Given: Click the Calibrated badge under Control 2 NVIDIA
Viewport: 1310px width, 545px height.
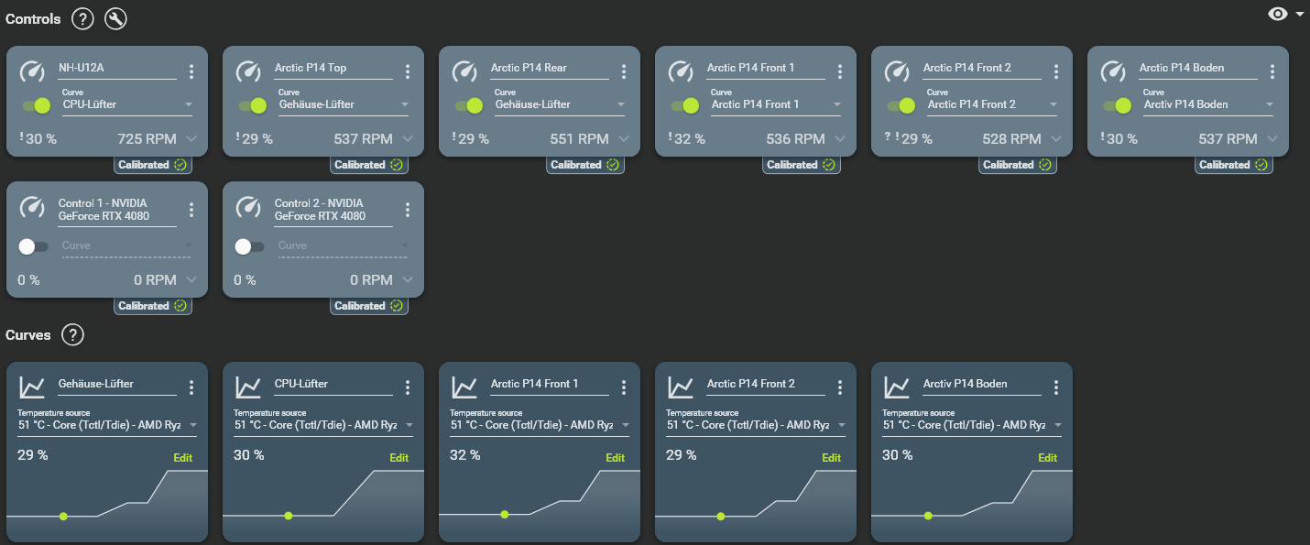Looking at the screenshot, I should click(369, 306).
